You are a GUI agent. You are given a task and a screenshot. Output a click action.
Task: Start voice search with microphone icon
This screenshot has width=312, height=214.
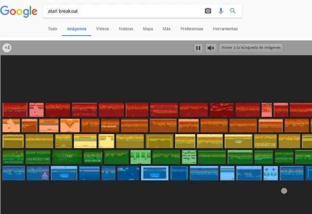click(x=221, y=11)
